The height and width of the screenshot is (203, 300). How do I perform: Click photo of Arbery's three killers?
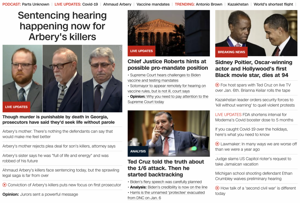pos(62,78)
